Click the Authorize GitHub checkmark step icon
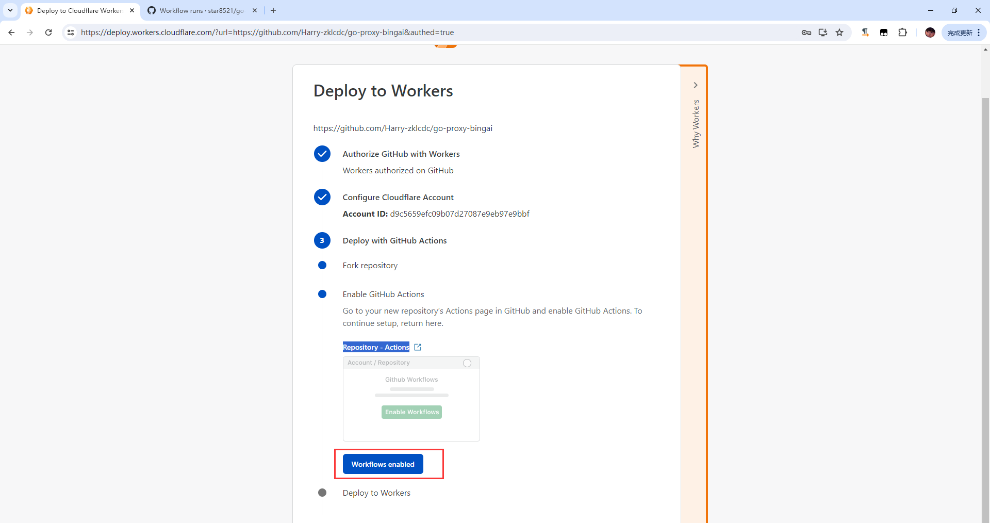This screenshot has width=990, height=523. (x=322, y=154)
